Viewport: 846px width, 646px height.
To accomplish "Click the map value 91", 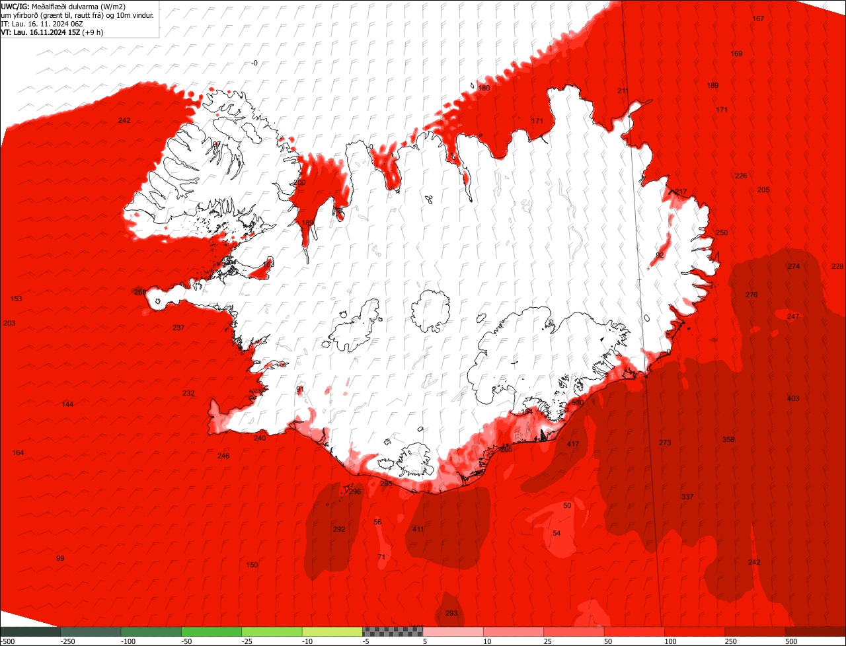I will [x=300, y=389].
